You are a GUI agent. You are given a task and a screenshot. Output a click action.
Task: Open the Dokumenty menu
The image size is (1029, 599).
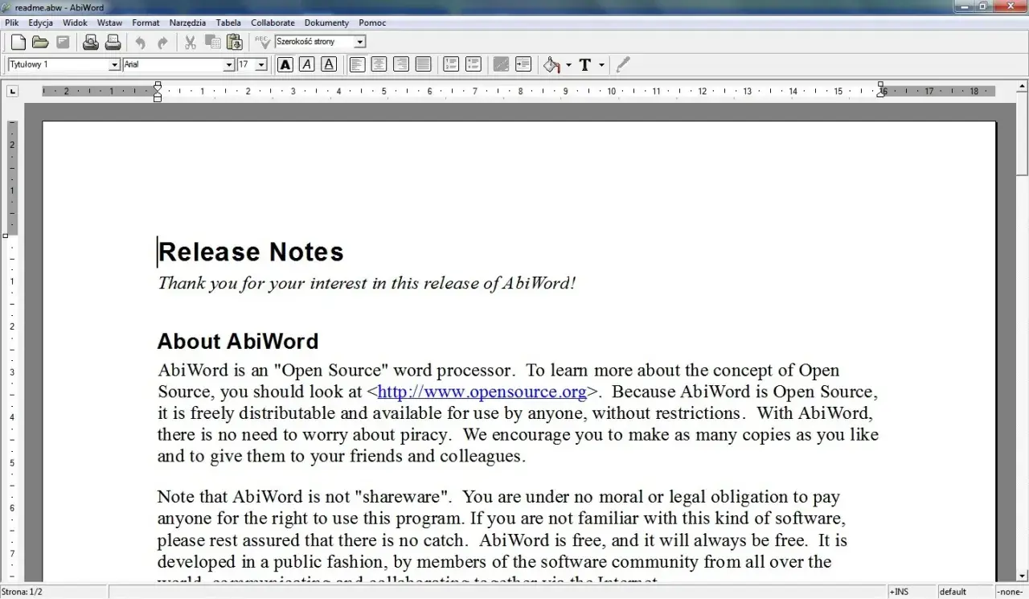(326, 23)
